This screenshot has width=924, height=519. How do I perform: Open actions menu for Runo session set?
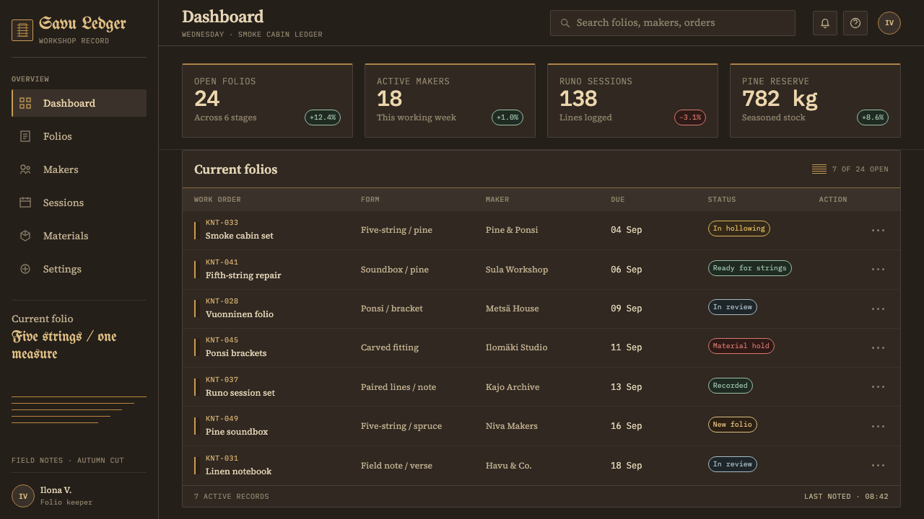click(x=878, y=387)
